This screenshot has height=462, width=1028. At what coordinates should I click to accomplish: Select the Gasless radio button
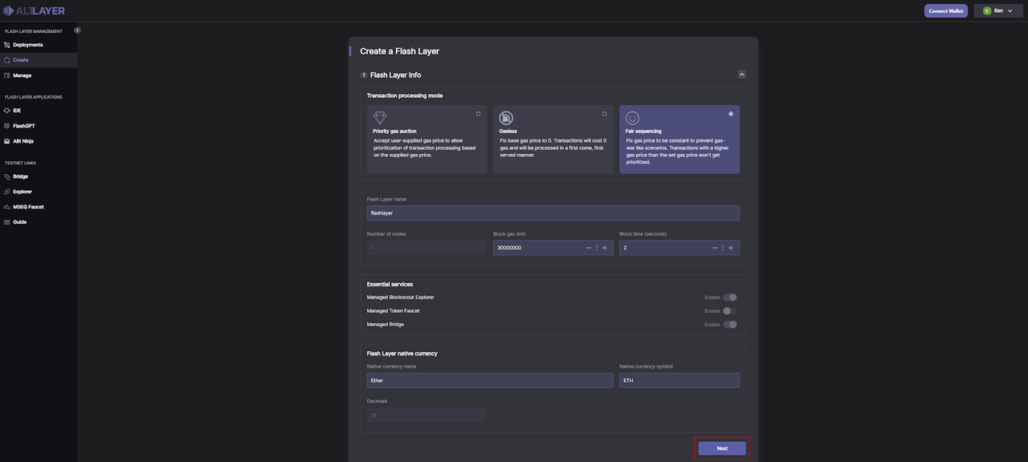point(604,114)
